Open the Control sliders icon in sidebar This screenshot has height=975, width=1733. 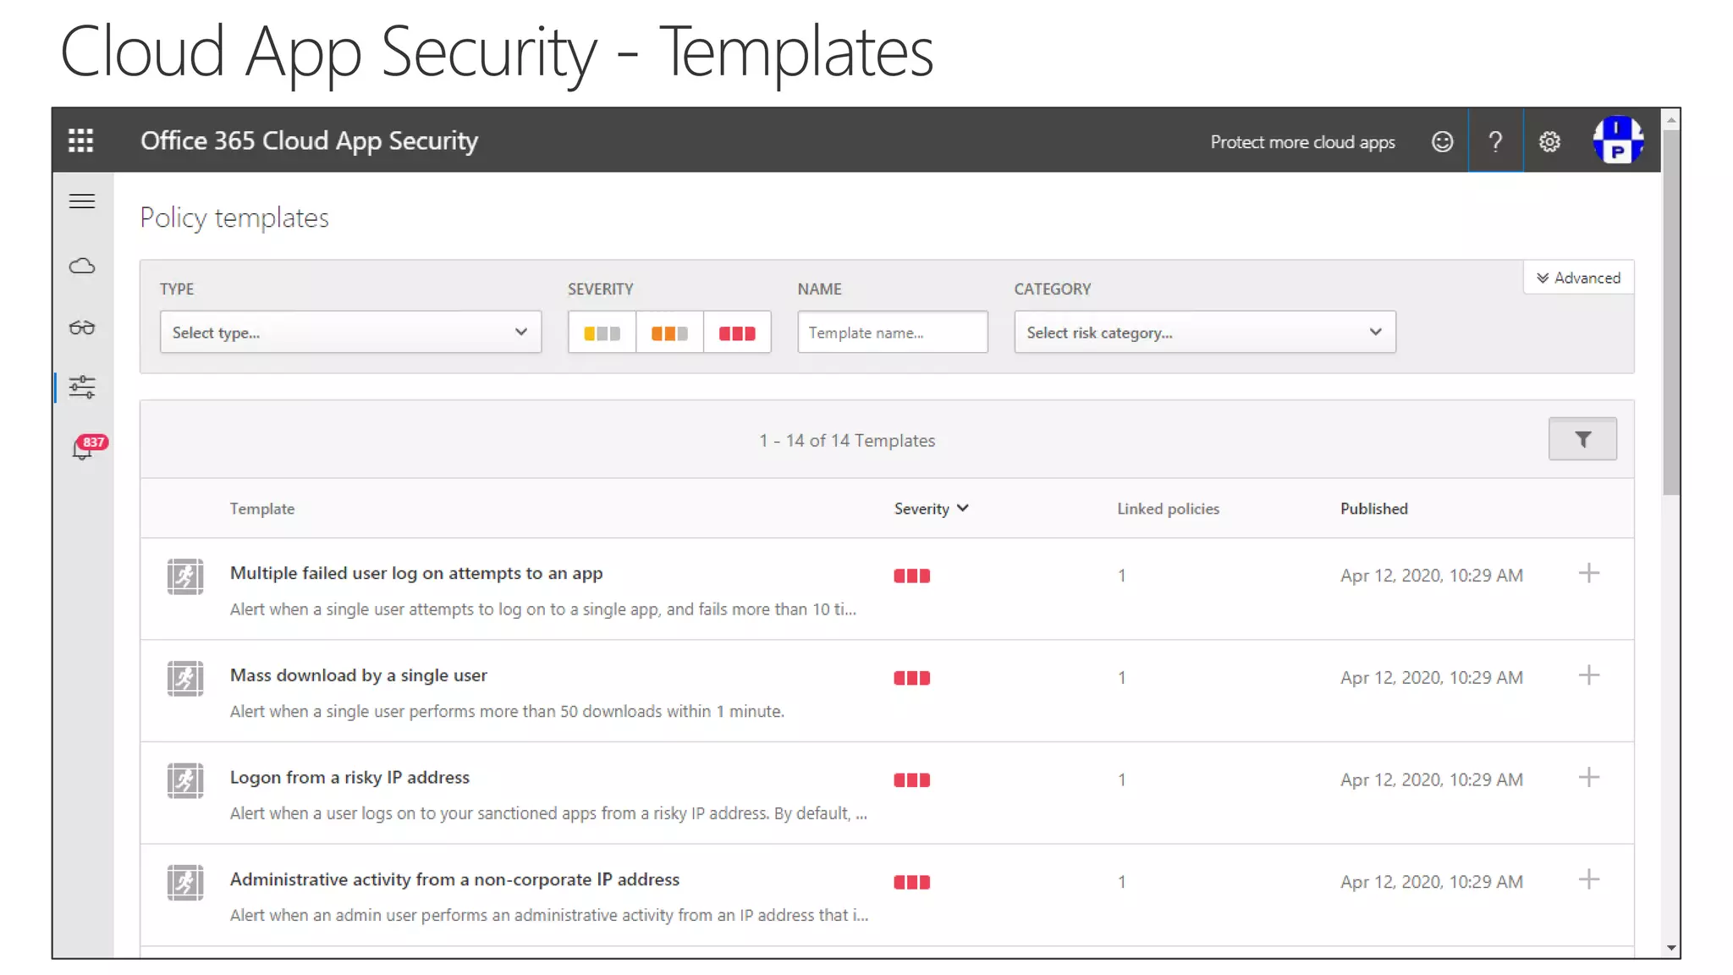82,388
